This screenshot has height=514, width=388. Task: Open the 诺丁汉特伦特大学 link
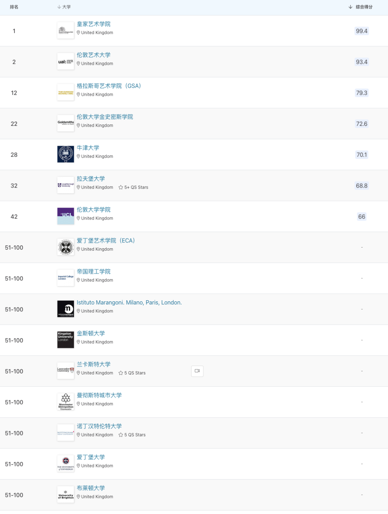point(99,426)
